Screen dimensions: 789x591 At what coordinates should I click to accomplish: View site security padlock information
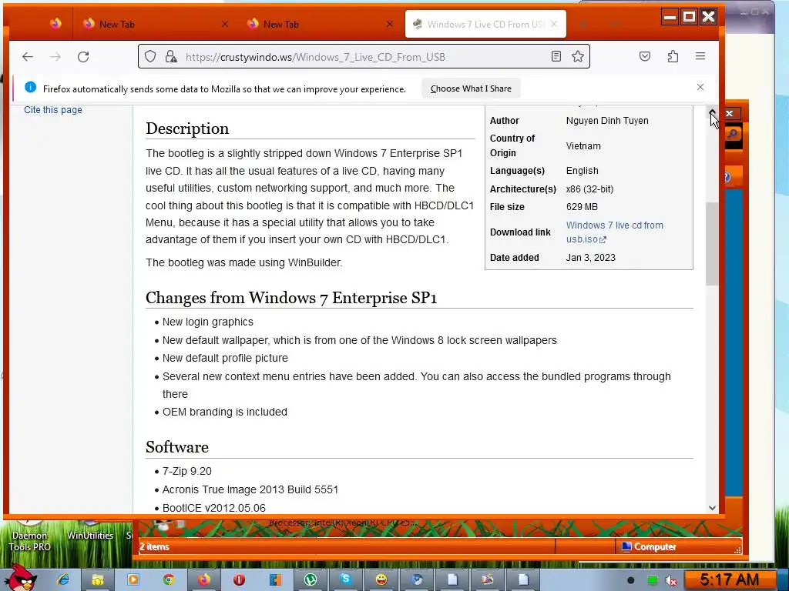pyautogui.click(x=171, y=56)
